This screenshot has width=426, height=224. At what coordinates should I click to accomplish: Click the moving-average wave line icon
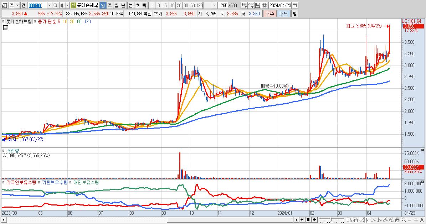(374, 220)
